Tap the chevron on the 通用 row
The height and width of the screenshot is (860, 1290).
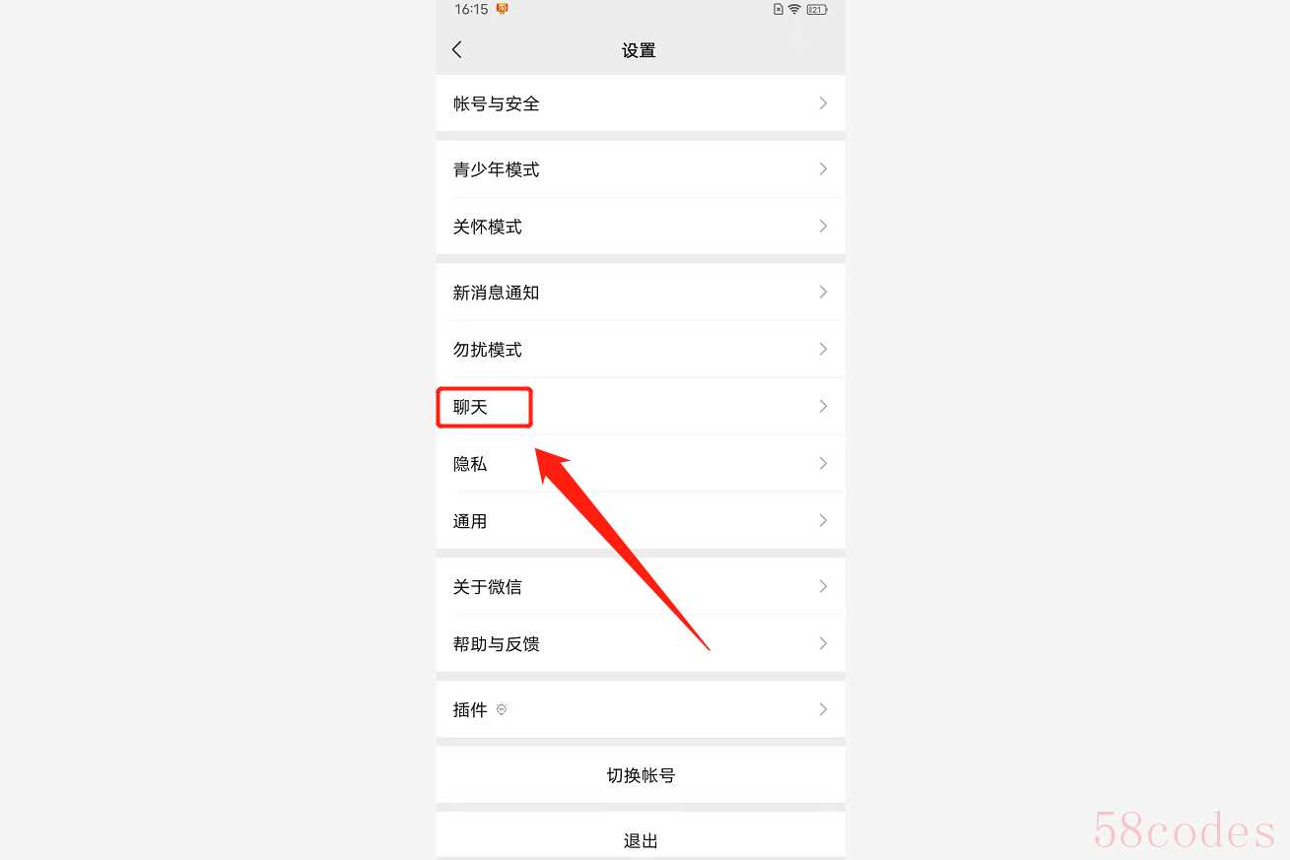pos(823,520)
